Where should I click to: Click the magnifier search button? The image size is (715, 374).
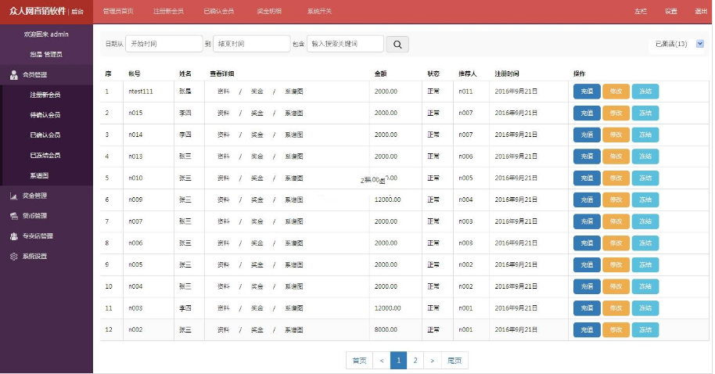pyautogui.click(x=397, y=45)
